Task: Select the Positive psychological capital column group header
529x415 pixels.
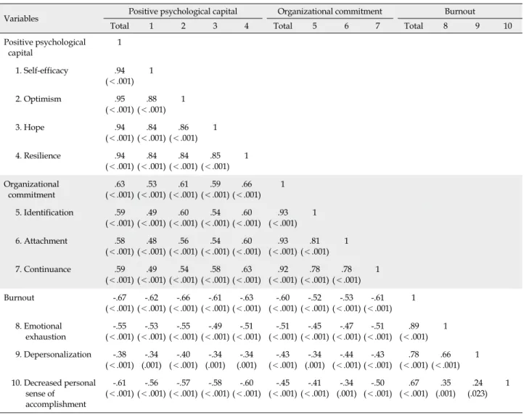Action: 183,12
